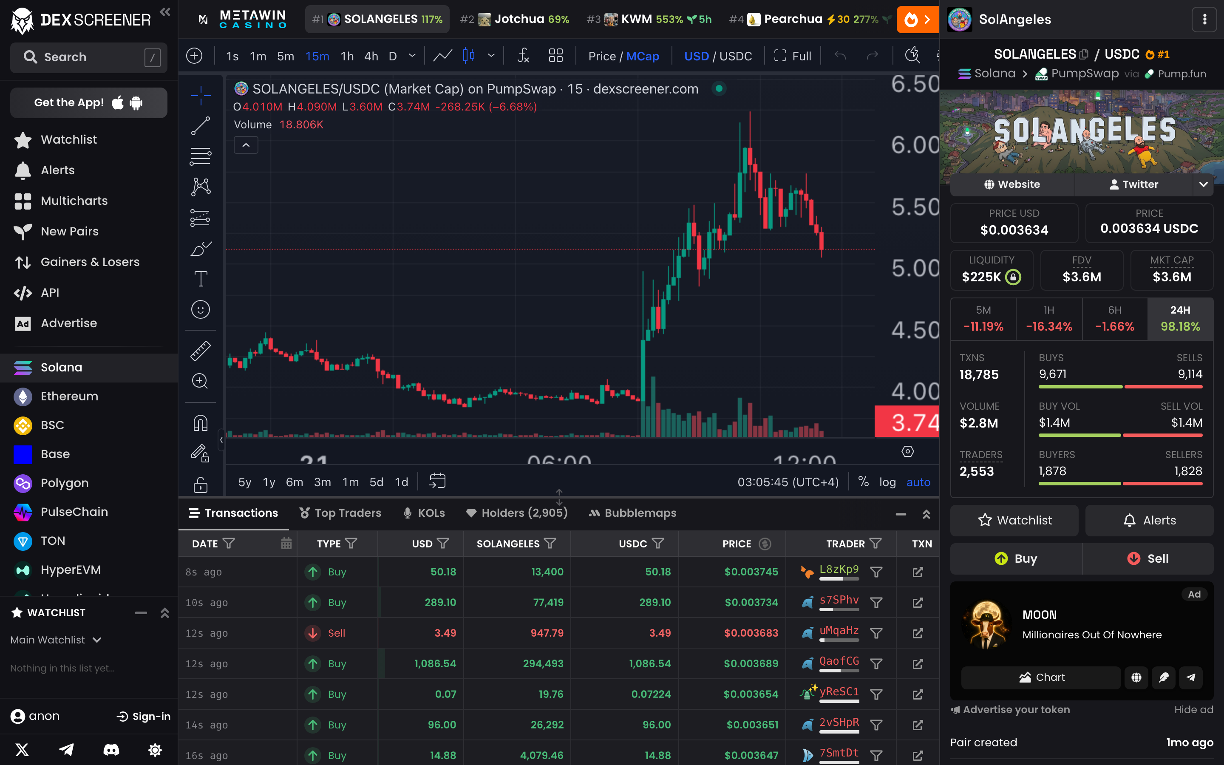Select the Text annotation tool
1224x765 pixels.
(200, 279)
